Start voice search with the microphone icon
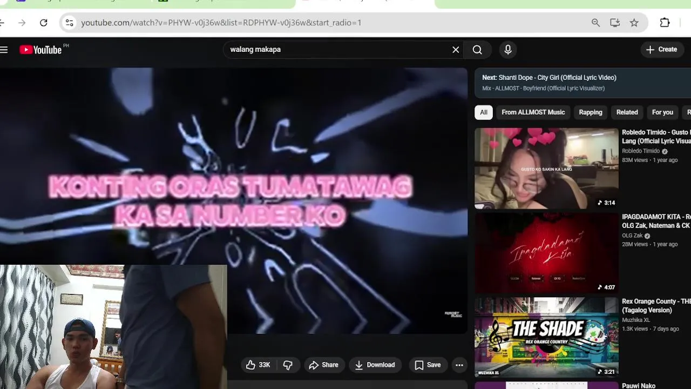Screen dimensions: 691x389 pos(508,50)
